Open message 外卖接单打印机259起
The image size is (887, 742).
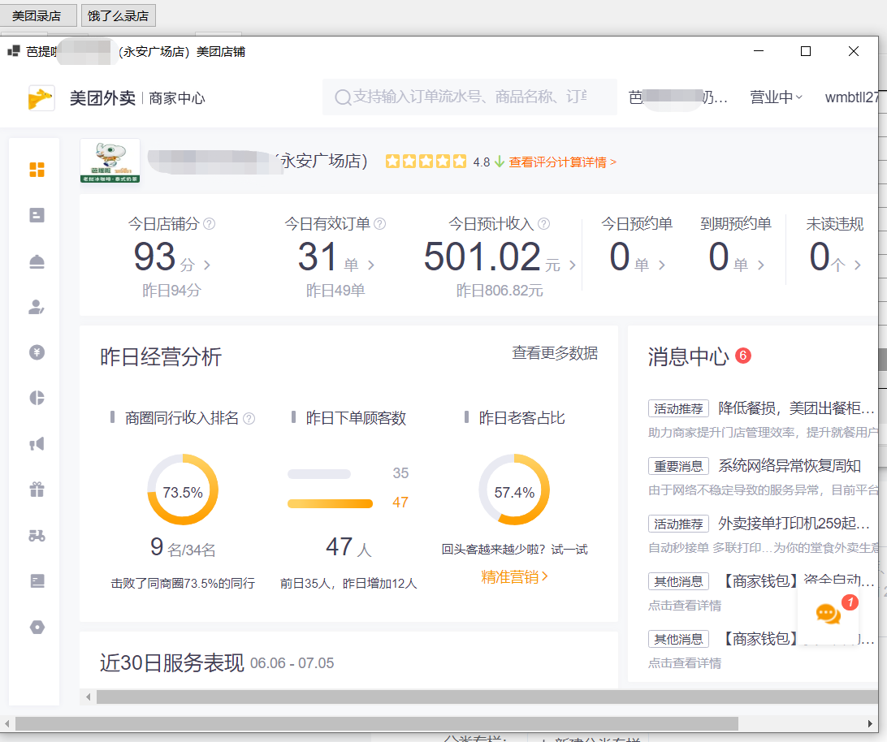point(794,524)
